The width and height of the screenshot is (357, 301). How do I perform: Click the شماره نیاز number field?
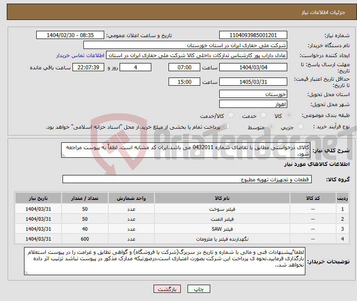click(x=253, y=35)
